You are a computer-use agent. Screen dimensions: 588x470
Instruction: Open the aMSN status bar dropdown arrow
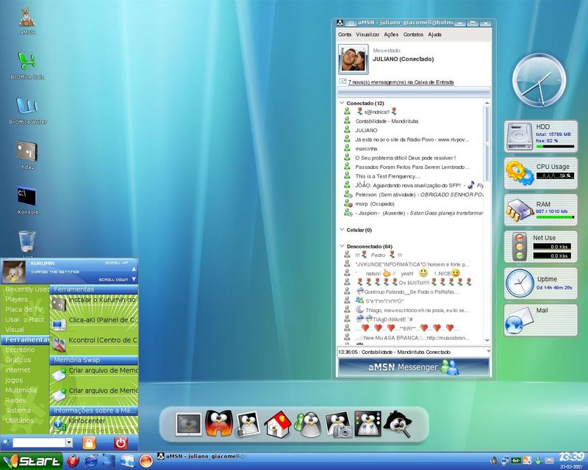(x=488, y=352)
